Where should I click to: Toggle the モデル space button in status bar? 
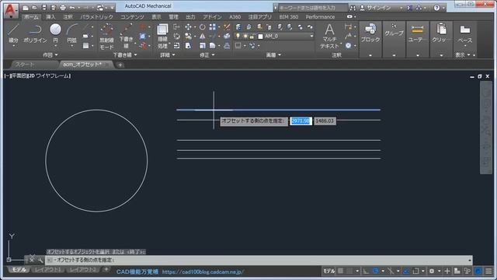[x=328, y=271]
